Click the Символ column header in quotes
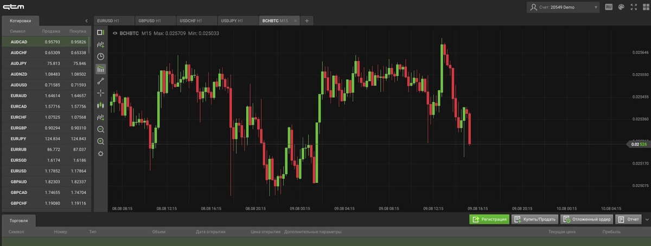The width and height of the screenshot is (651, 246). click(x=18, y=31)
